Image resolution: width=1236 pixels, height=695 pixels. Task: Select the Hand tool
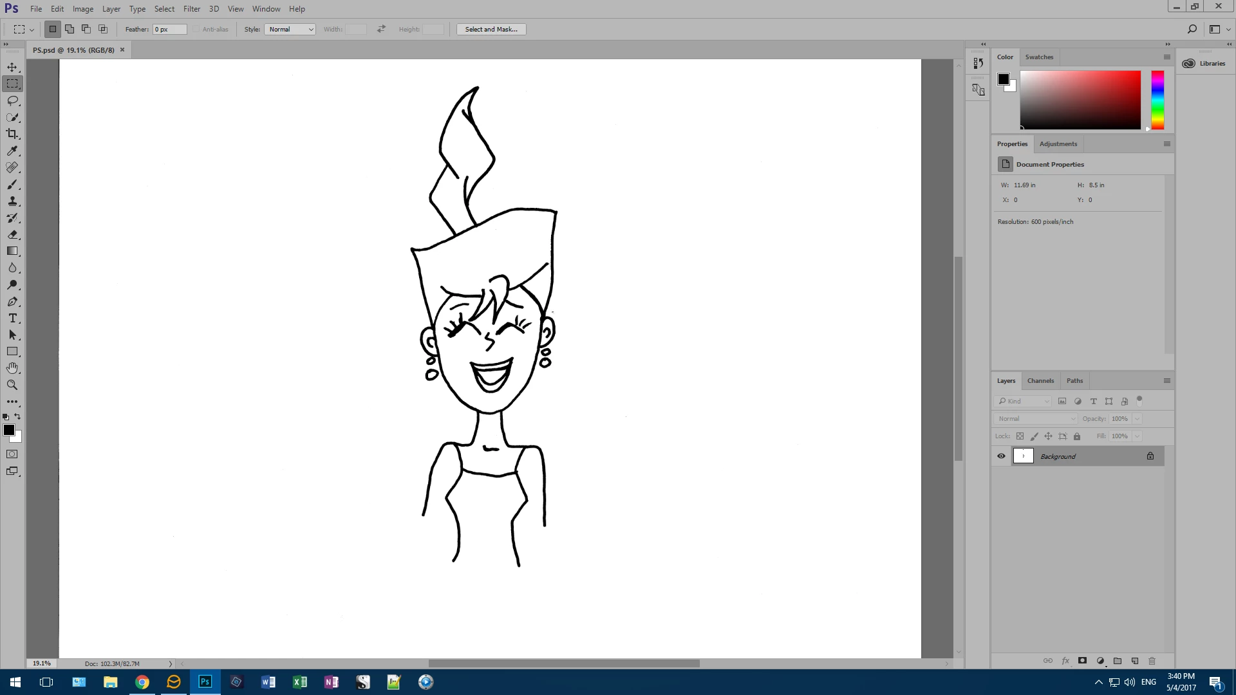[12, 368]
